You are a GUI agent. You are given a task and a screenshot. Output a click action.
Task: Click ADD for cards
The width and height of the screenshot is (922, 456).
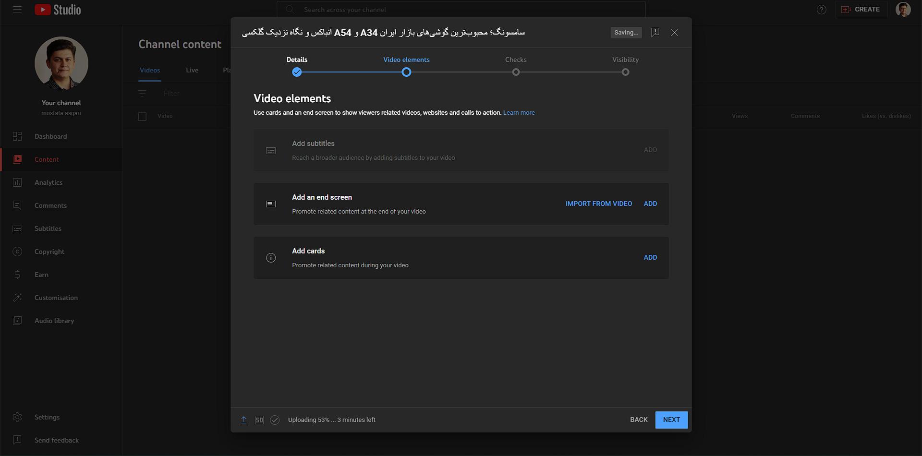[x=650, y=257]
